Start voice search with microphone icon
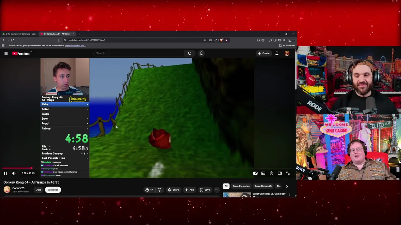The width and height of the screenshot is (401, 225). click(201, 53)
